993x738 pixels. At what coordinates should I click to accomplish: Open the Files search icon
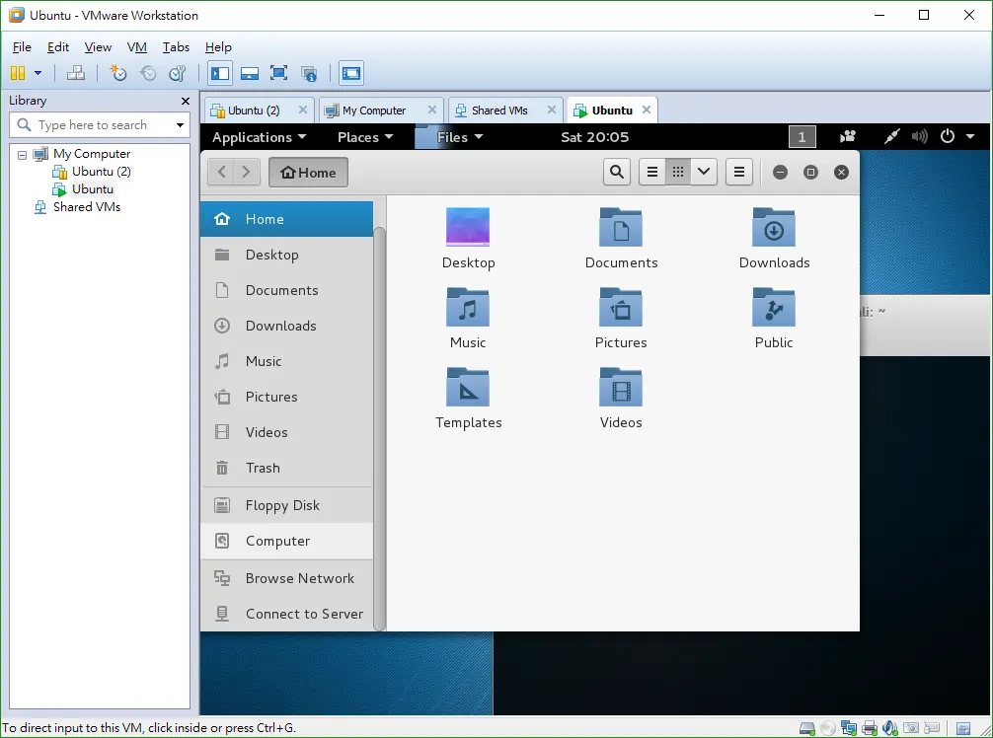617,172
